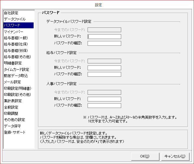Screen dimensions: 194x164
Task: Click the 設定 window title
Action: (98, 5)
